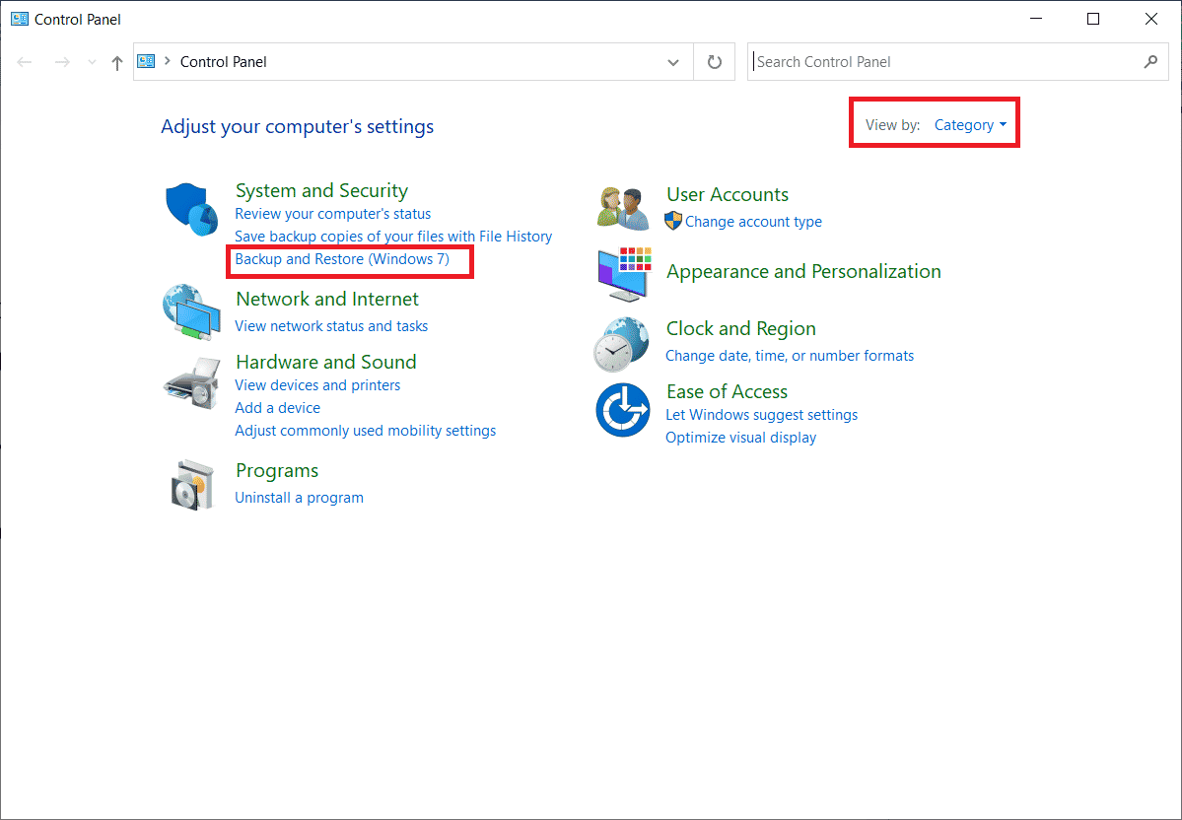Click the breadcrumb chevron before Control Panel
Screen dimensions: 1182x820
click(168, 61)
